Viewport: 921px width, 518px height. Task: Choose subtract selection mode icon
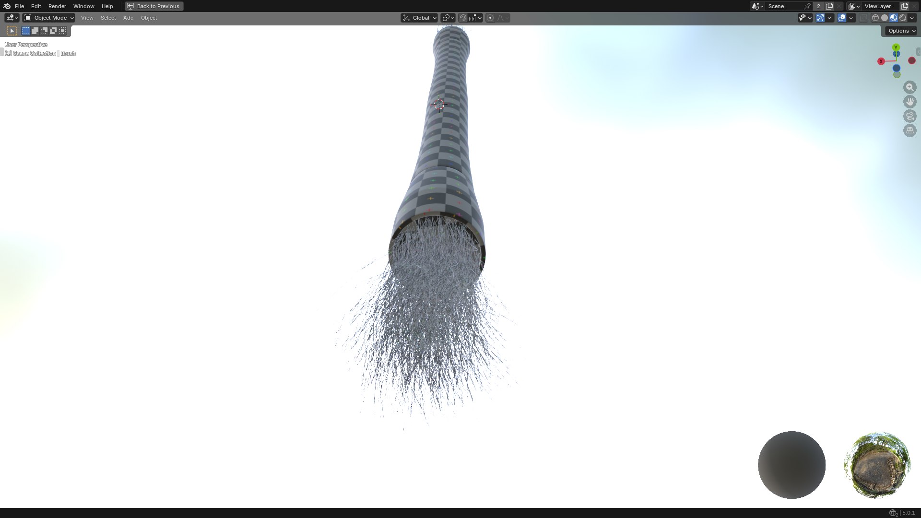click(x=44, y=31)
